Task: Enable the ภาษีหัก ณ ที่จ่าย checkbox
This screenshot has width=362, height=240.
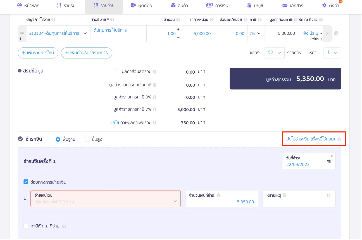Action: tap(26, 226)
